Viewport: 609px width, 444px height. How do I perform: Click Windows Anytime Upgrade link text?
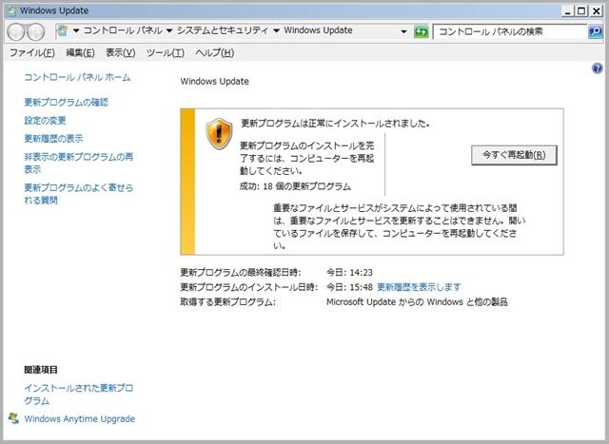(x=80, y=418)
